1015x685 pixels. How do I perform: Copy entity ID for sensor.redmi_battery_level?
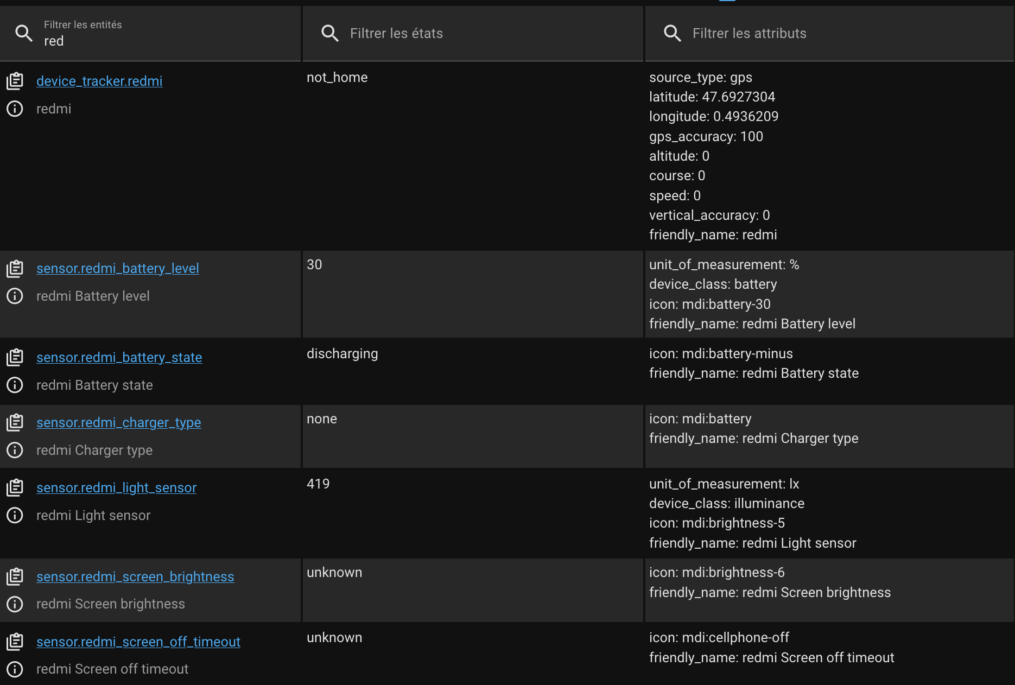coord(15,268)
